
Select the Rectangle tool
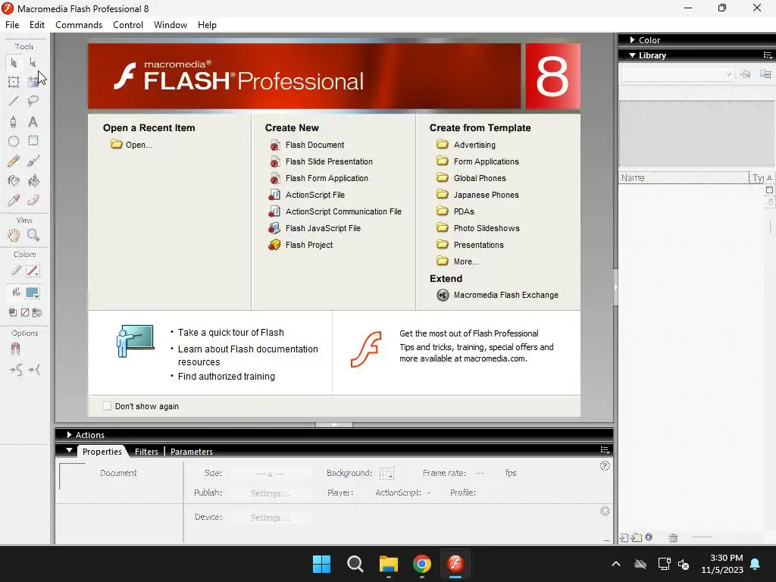coord(33,141)
